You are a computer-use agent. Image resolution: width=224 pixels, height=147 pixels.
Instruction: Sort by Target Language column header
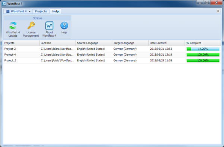(130, 43)
